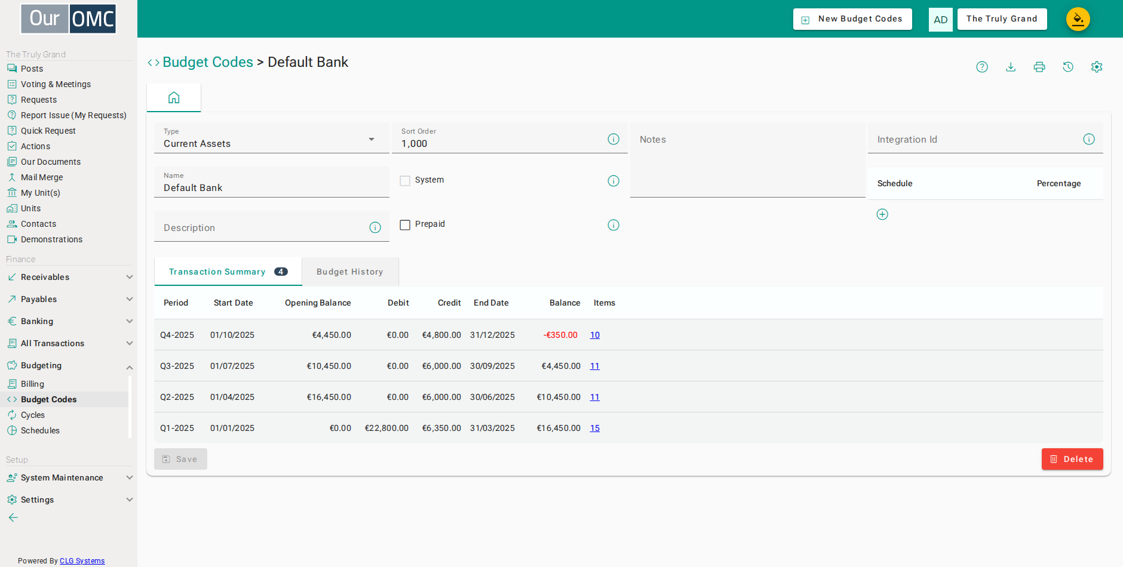Select the home tab
The image size is (1123, 567).
[174, 98]
